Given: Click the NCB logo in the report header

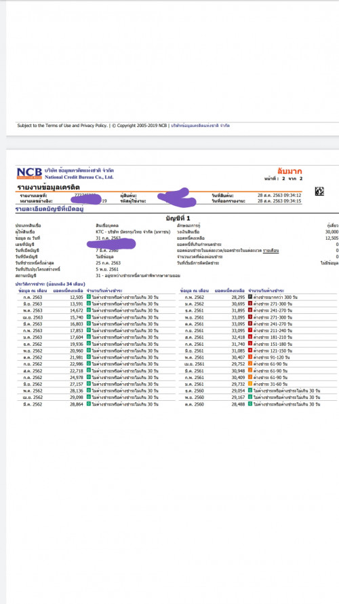Looking at the screenshot, I should click(x=29, y=173).
